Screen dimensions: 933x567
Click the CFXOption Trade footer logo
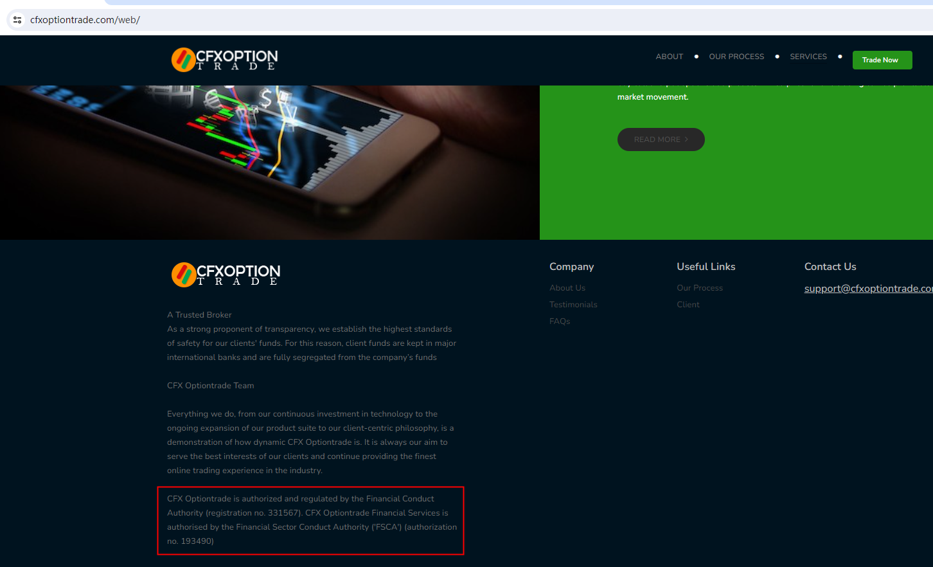click(x=226, y=274)
